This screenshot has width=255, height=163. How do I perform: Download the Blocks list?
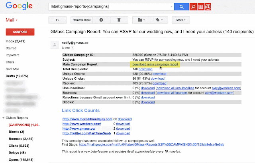pyautogui.click(x=148, y=102)
